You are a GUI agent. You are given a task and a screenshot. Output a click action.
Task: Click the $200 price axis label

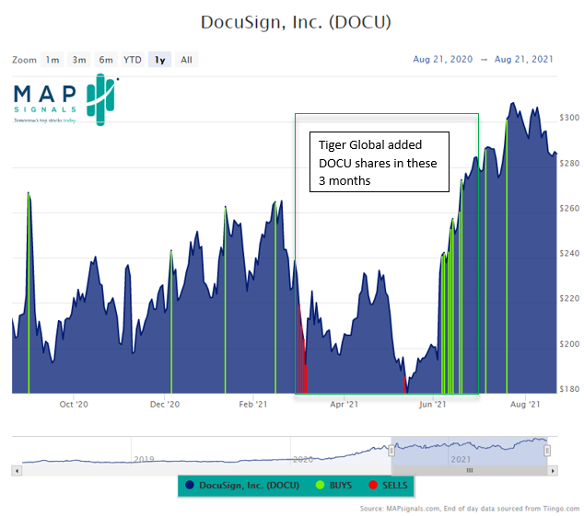point(569,344)
